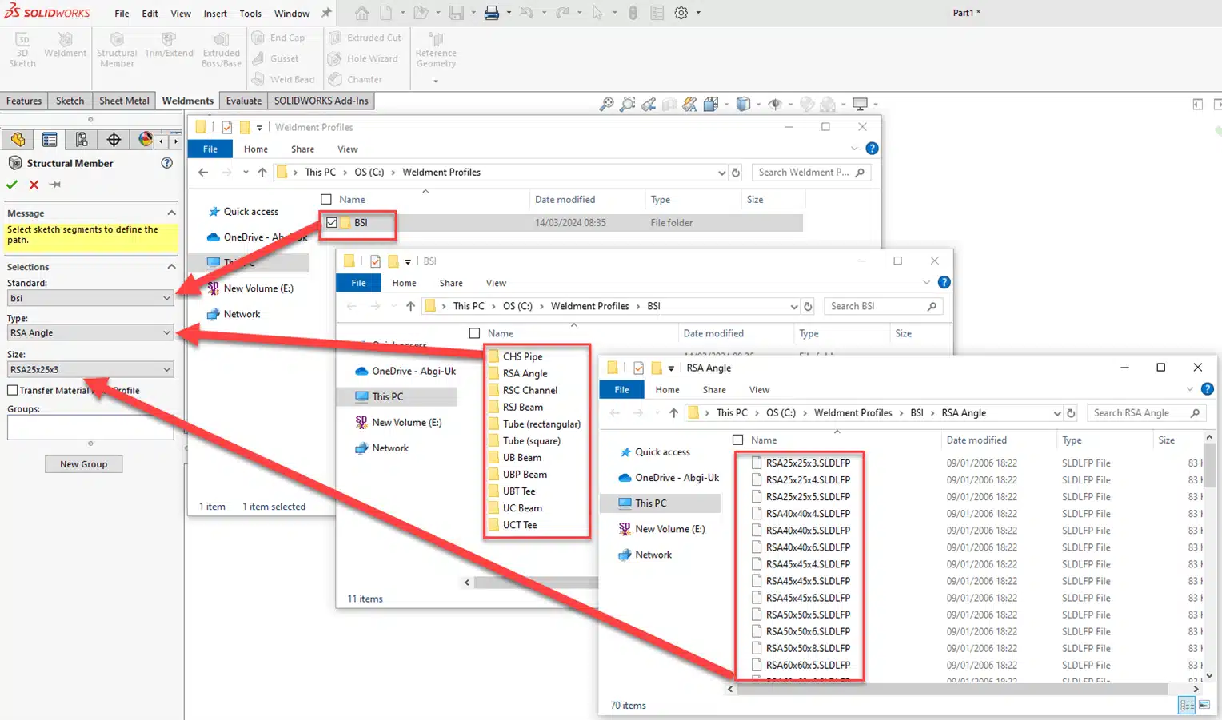Click the SOLIDWORKS Options gear icon
Viewport: 1222px width, 720px height.
tap(681, 13)
